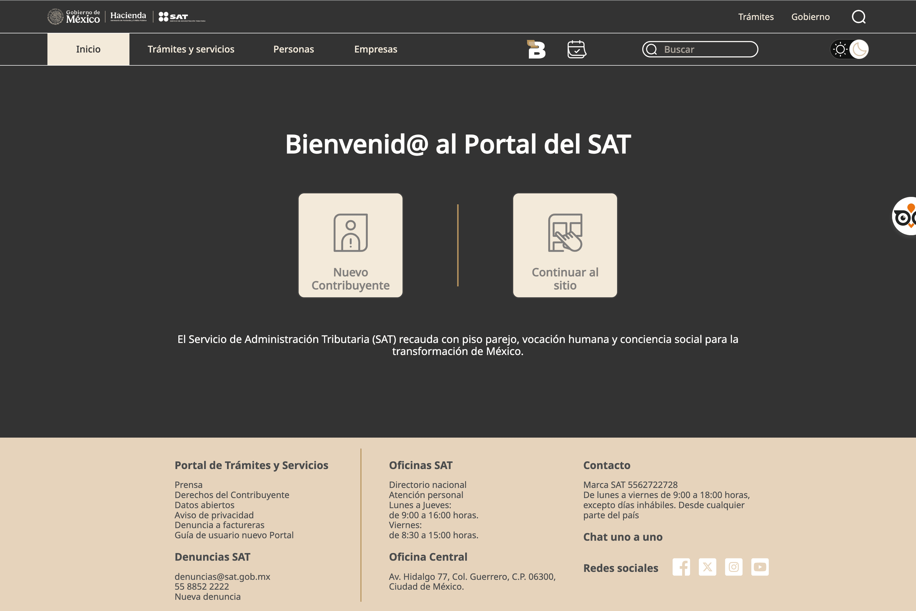Open the Buzón Tributario B icon
The height and width of the screenshot is (611, 916).
click(536, 49)
